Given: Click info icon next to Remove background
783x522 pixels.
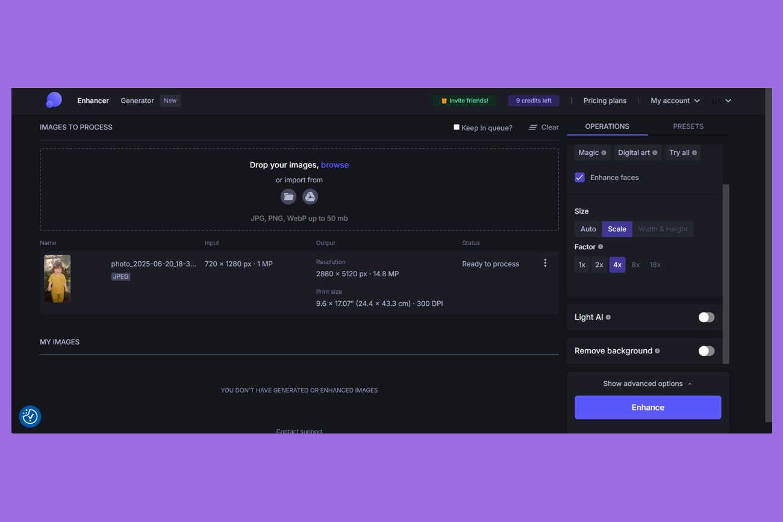Looking at the screenshot, I should (657, 351).
